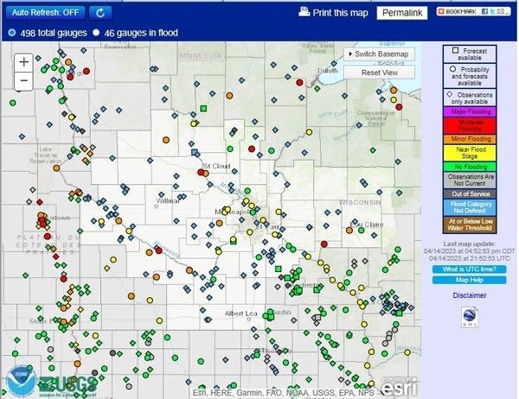Click the orange Minor Flooding legend swatch
519x399 pixels.
(x=470, y=139)
